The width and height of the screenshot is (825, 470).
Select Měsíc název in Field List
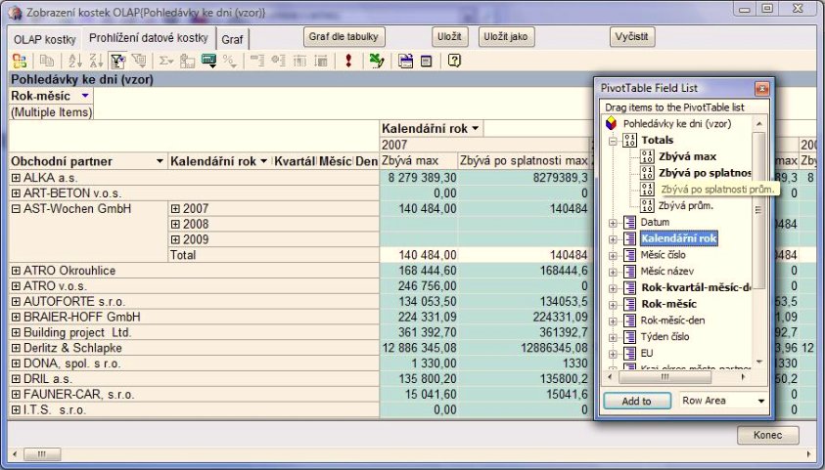(666, 272)
